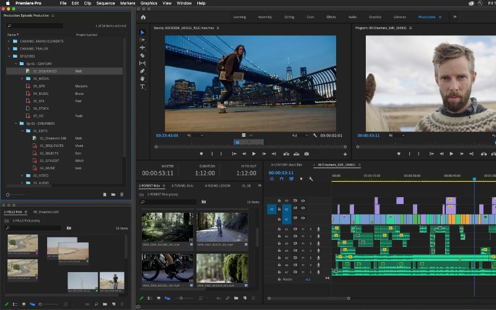Screen dimensions: 496x310
Task: Play the Program monitor sequence
Action: 451,154
